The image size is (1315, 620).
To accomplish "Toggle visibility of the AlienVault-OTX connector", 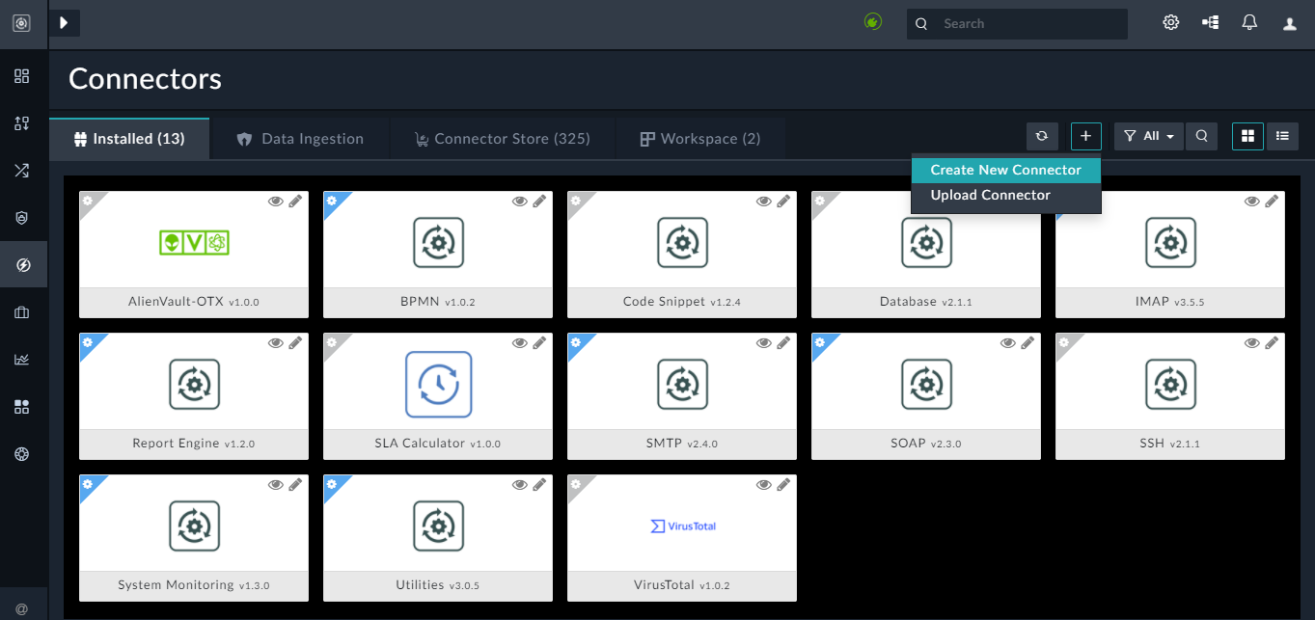I will click(275, 201).
